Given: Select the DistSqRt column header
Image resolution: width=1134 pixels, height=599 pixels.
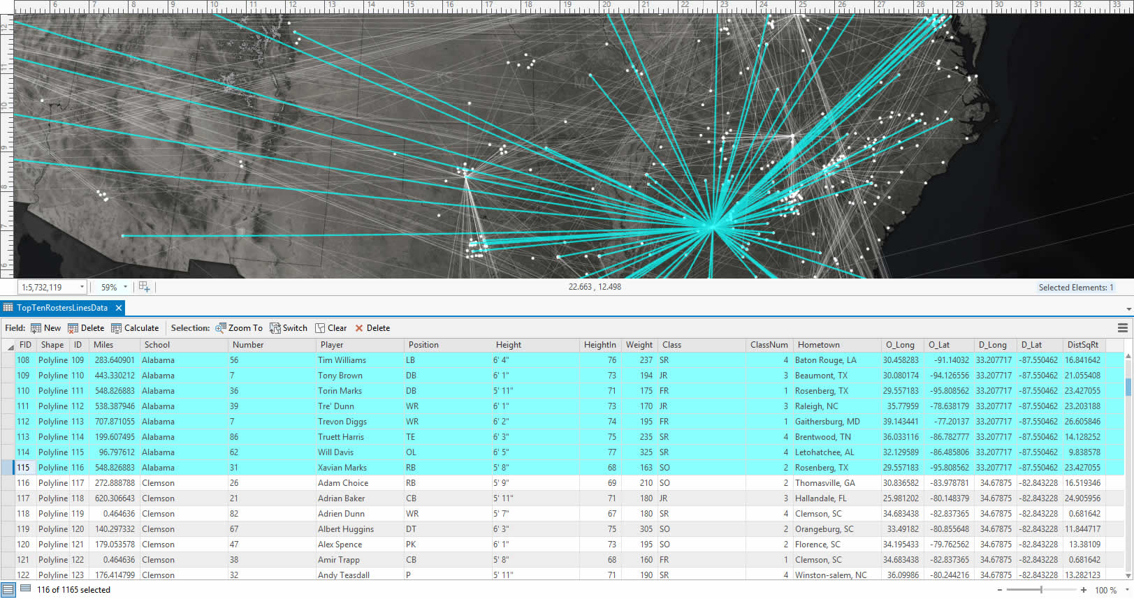Looking at the screenshot, I should coord(1083,345).
